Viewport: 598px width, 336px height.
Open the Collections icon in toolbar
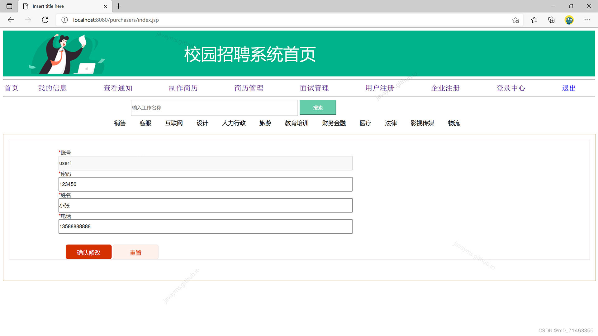pos(551,20)
